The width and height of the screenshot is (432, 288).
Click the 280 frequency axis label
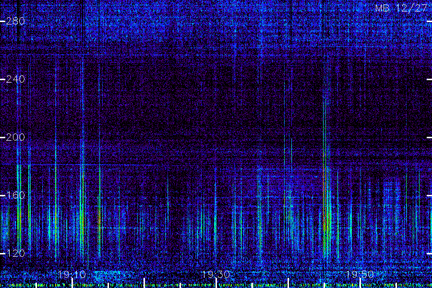click(x=15, y=21)
